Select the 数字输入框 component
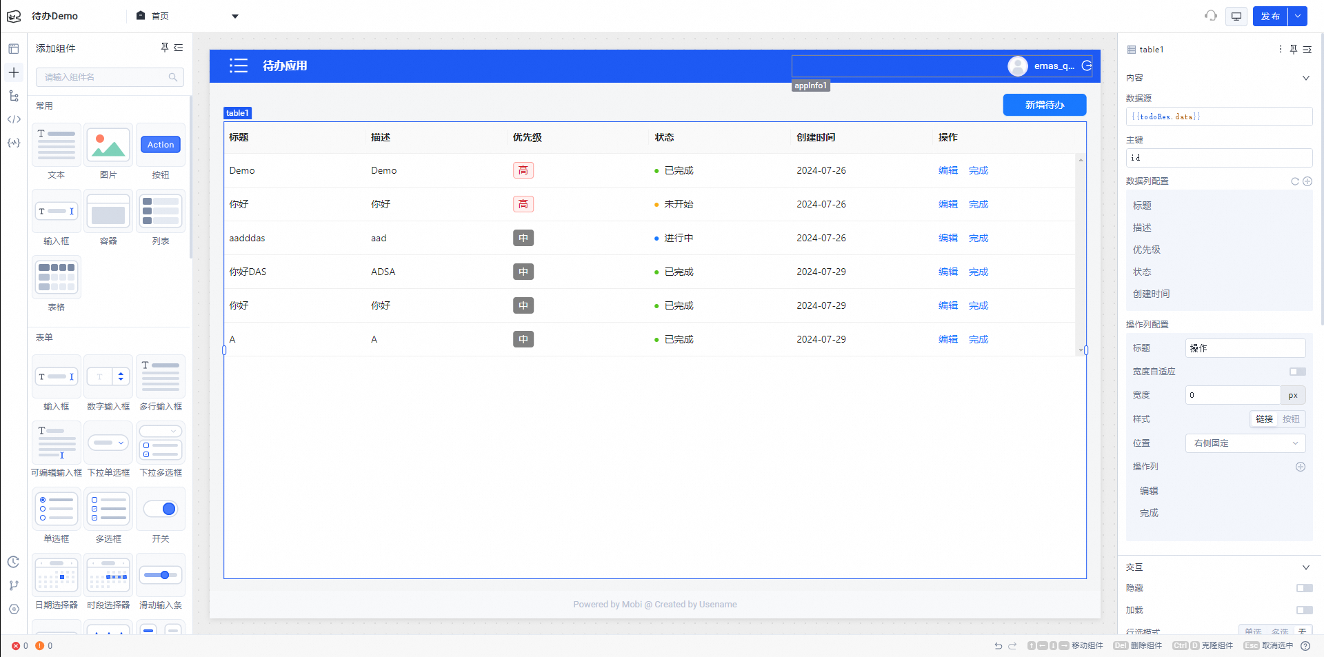1324x657 pixels. (108, 383)
